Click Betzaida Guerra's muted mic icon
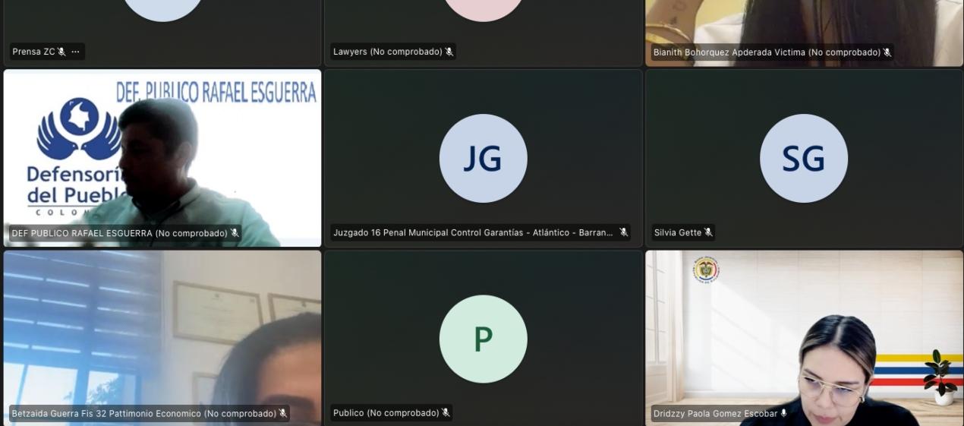This screenshot has height=426, width=964. (282, 413)
